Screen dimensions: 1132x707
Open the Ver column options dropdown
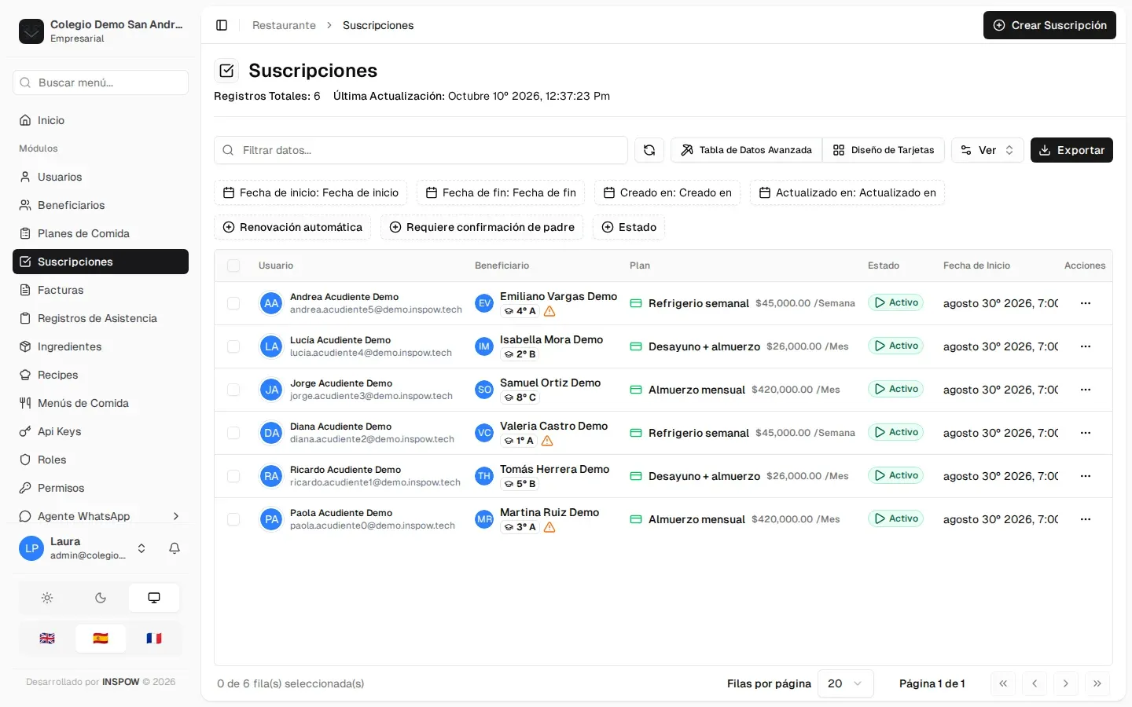click(987, 150)
